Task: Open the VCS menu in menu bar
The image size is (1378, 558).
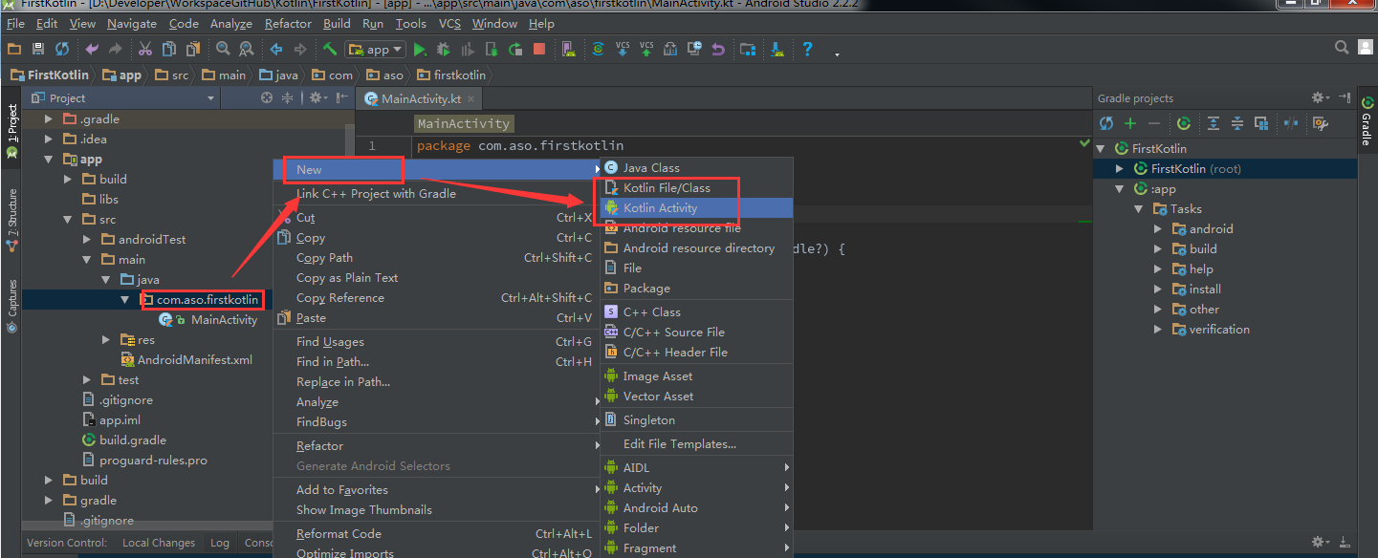Action: pos(449,23)
